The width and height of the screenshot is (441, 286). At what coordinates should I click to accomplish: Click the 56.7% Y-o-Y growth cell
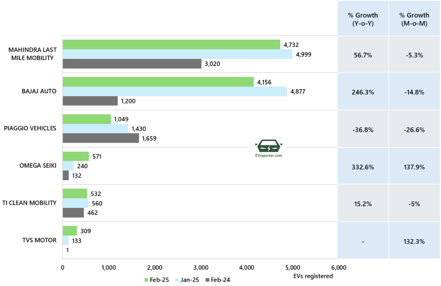(x=363, y=55)
